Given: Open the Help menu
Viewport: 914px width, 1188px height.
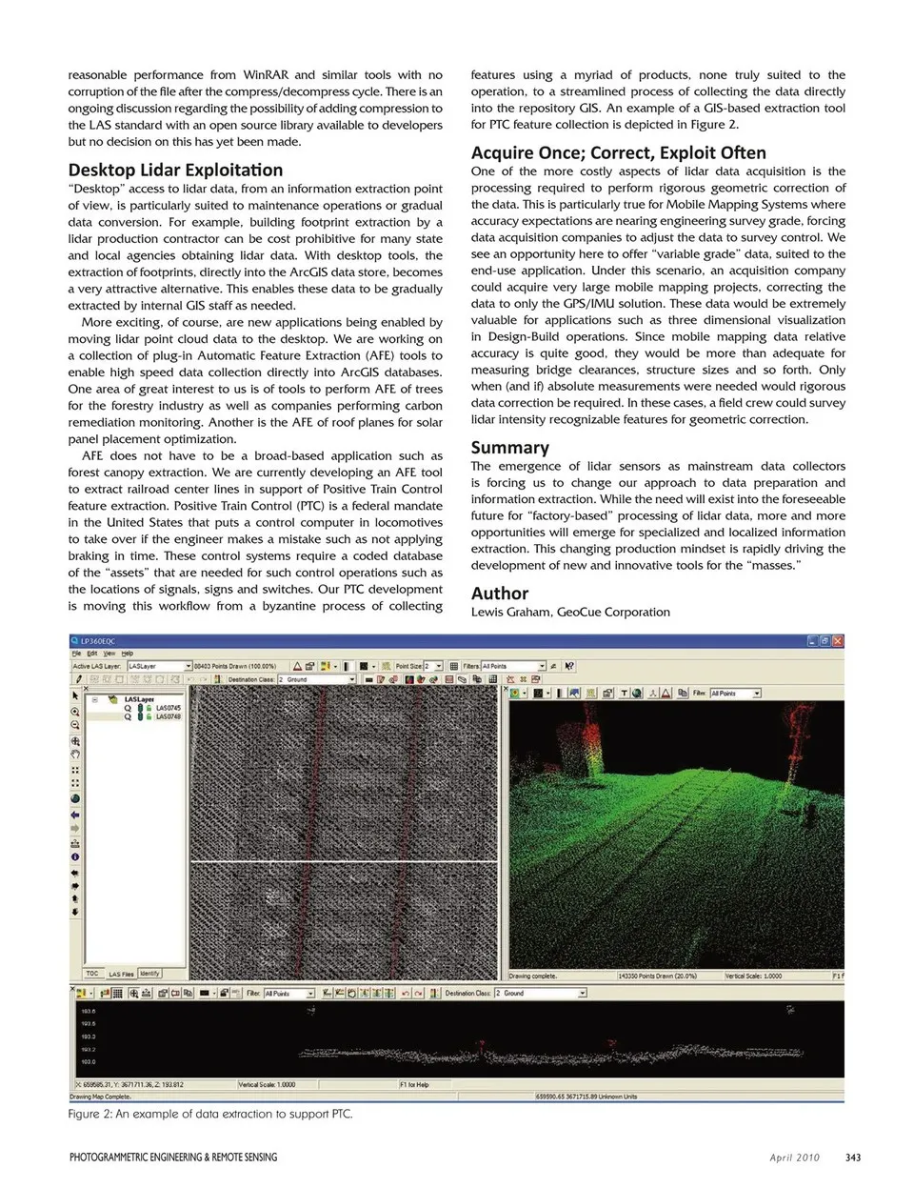Looking at the screenshot, I should click(127, 654).
